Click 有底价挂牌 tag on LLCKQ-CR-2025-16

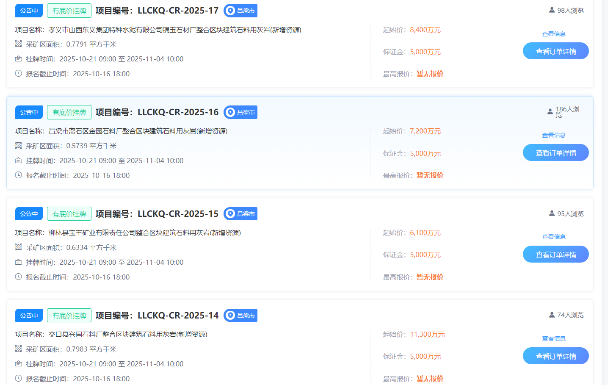click(69, 112)
